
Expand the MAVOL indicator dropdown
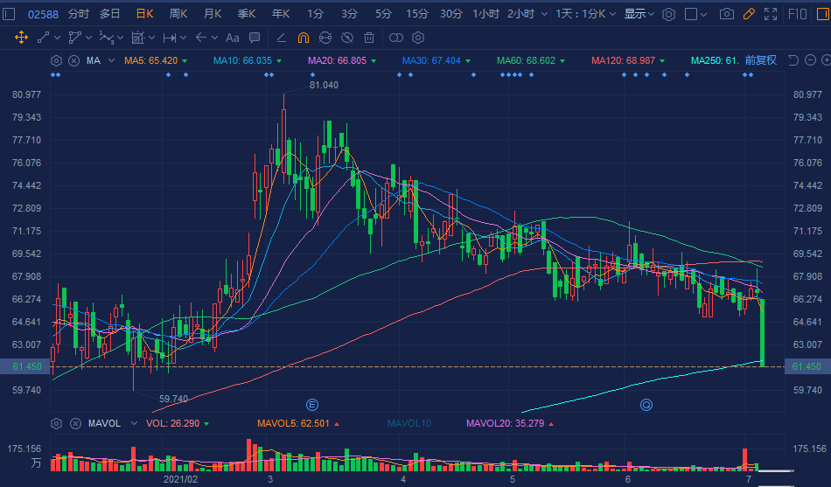(133, 423)
